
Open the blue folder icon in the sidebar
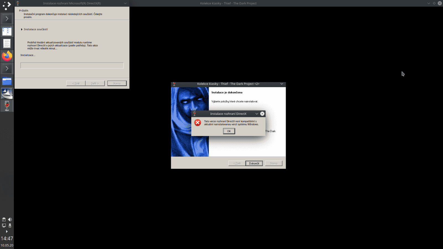(x=7, y=81)
